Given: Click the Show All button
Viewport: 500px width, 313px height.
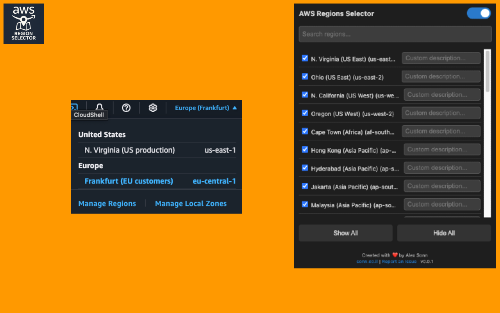Looking at the screenshot, I should pyautogui.click(x=346, y=233).
